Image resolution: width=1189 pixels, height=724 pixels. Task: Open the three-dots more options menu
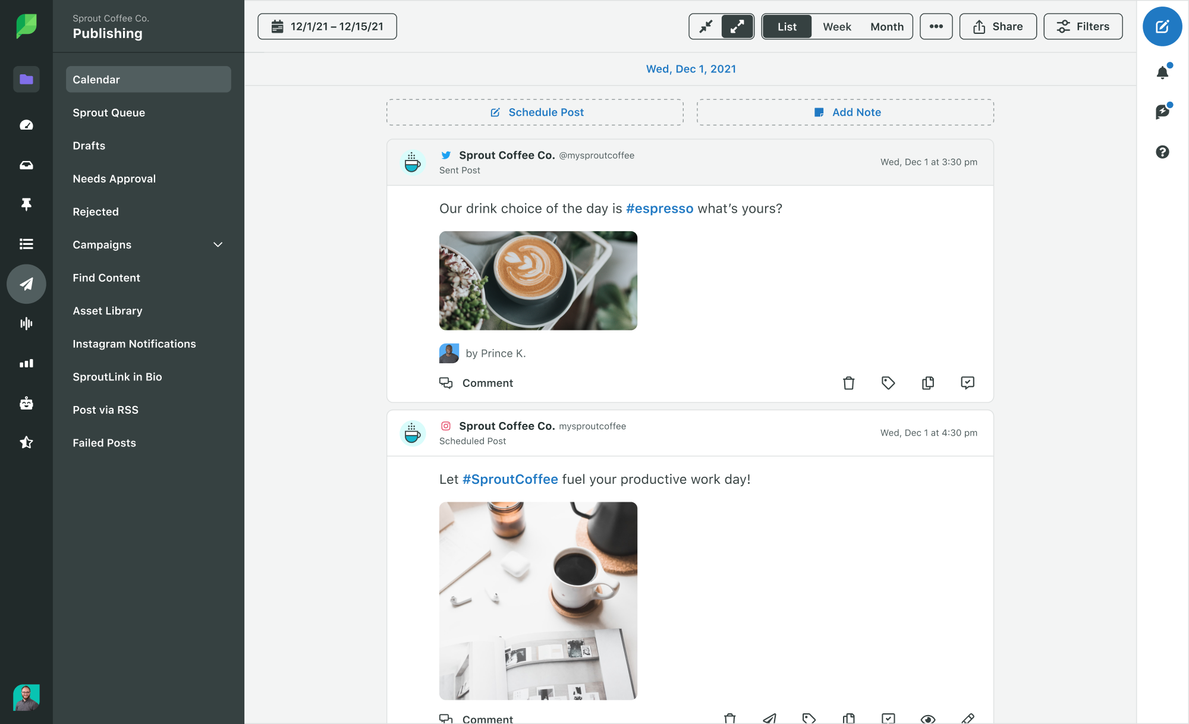(936, 27)
